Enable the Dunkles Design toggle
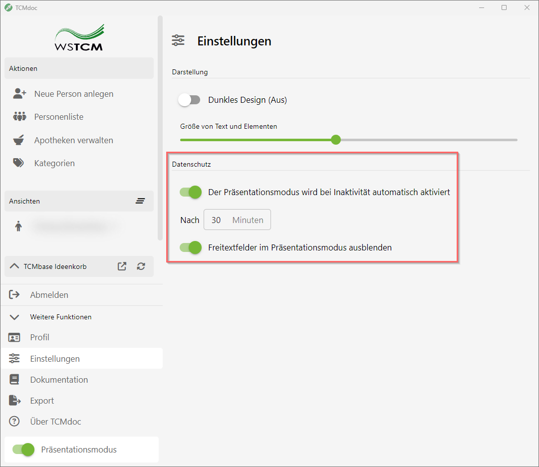 (x=189, y=100)
